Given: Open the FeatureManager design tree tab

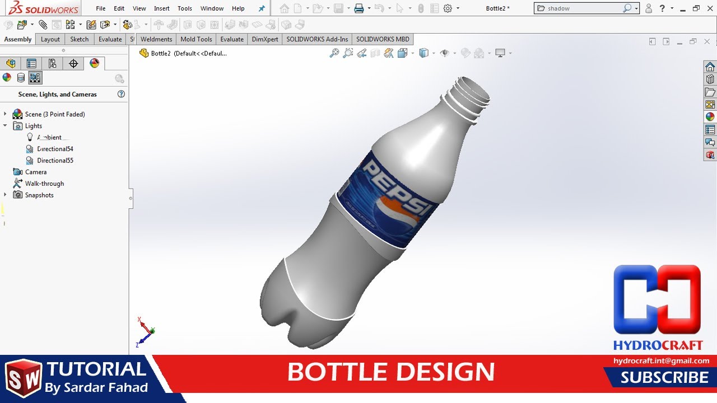Looking at the screenshot, I should pos(11,63).
